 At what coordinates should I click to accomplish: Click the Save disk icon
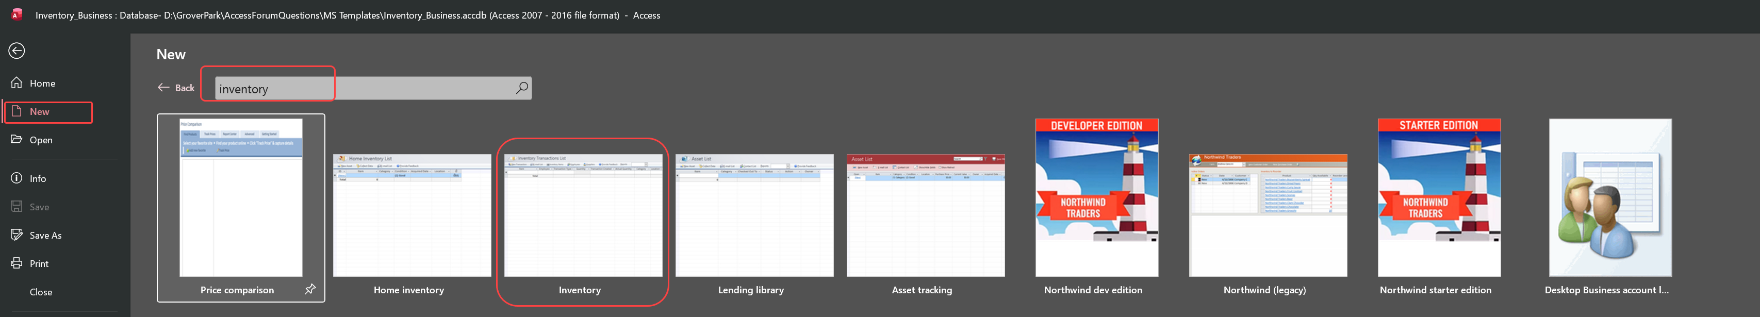tap(17, 206)
